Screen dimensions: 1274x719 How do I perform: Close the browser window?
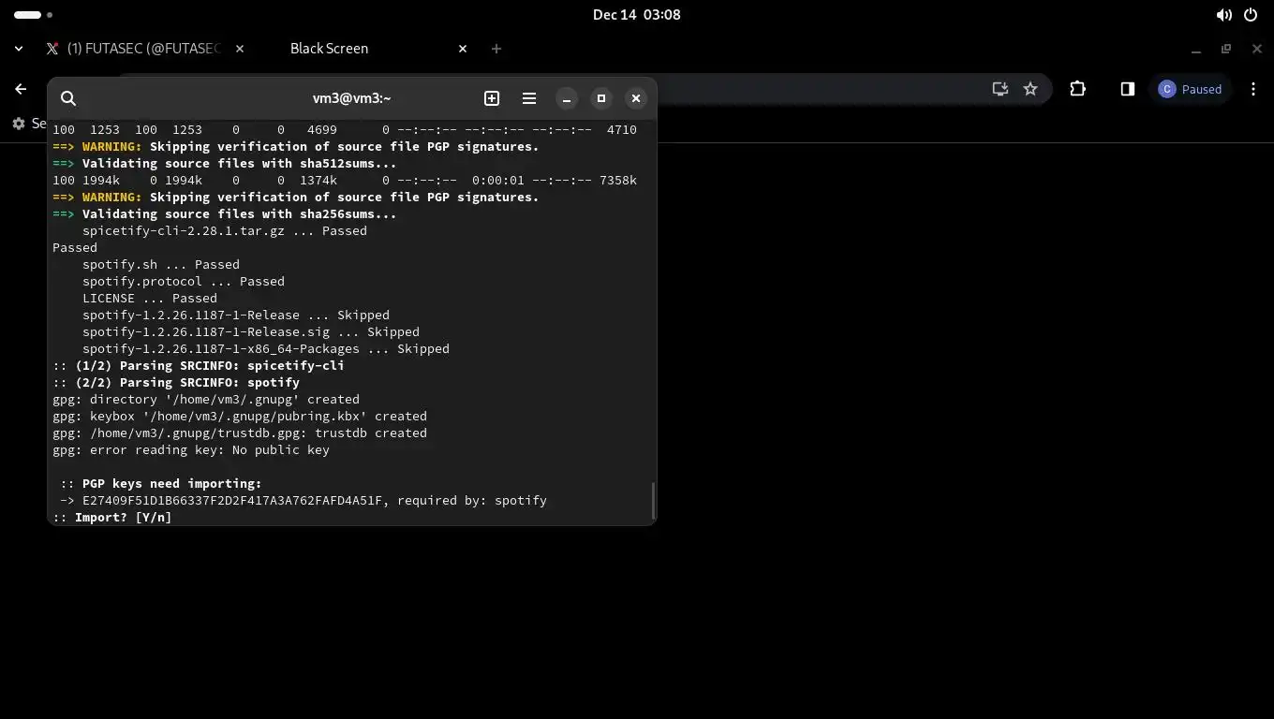pos(1257,49)
